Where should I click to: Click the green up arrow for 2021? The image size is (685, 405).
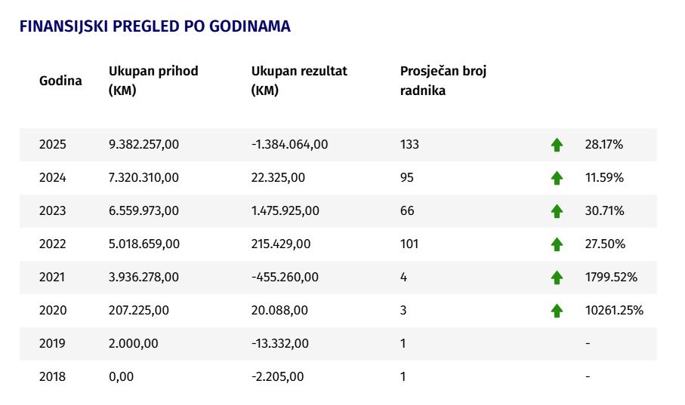click(557, 277)
